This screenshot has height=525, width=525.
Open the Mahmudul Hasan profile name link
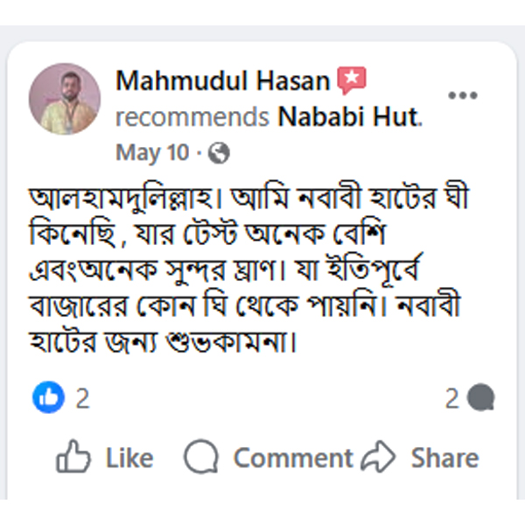tap(223, 82)
